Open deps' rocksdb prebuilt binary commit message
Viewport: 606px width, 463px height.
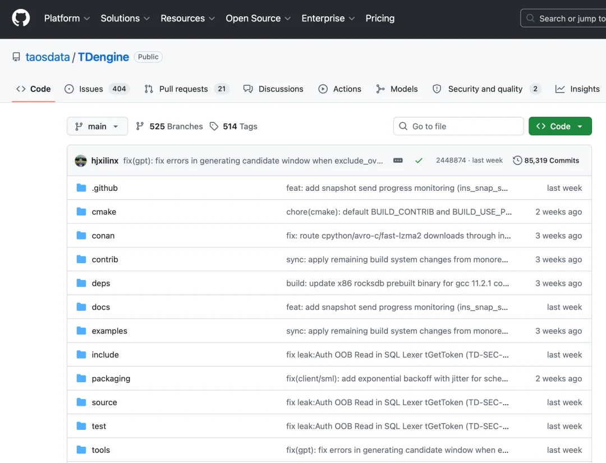398,283
